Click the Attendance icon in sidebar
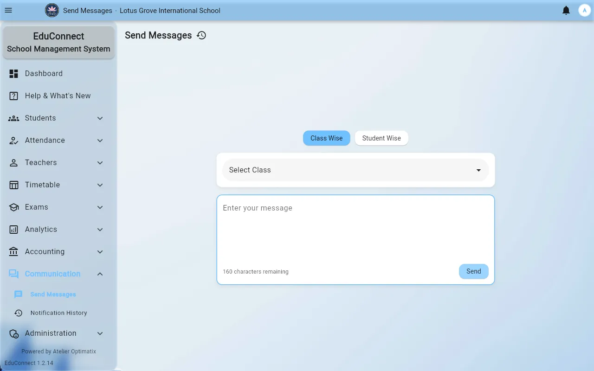 [14, 140]
